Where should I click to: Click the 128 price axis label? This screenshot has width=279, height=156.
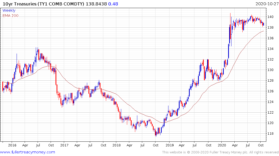pyautogui.click(x=270, y=81)
